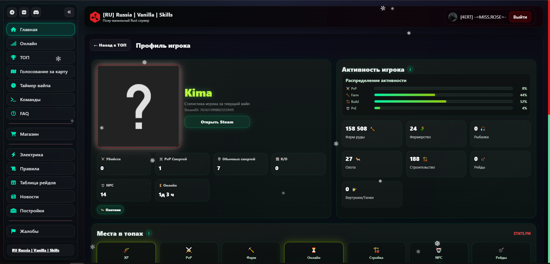Select the Онлайн ranking card
Viewport: 550px width, 264px height.
tap(314, 253)
